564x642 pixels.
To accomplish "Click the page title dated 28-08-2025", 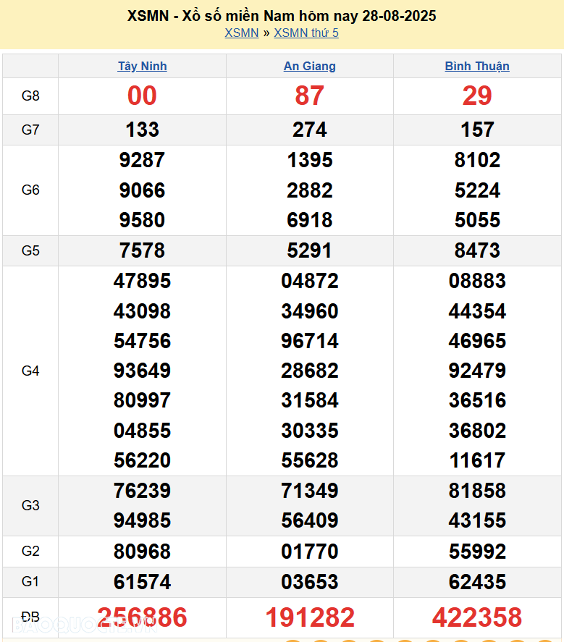I will (282, 15).
